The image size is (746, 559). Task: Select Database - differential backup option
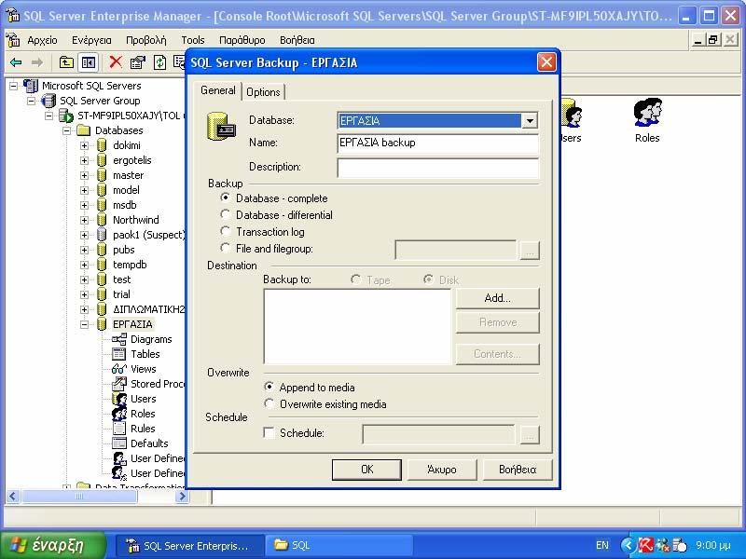pos(226,214)
